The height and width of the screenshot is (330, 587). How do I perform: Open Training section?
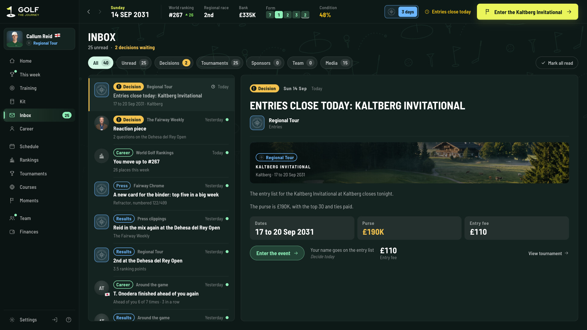click(x=39, y=88)
